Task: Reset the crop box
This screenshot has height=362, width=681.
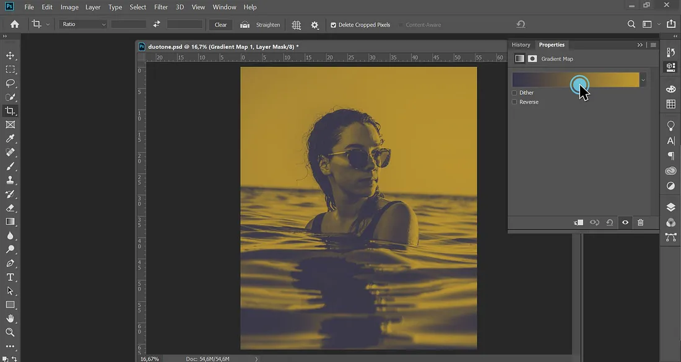Action: 521,24
